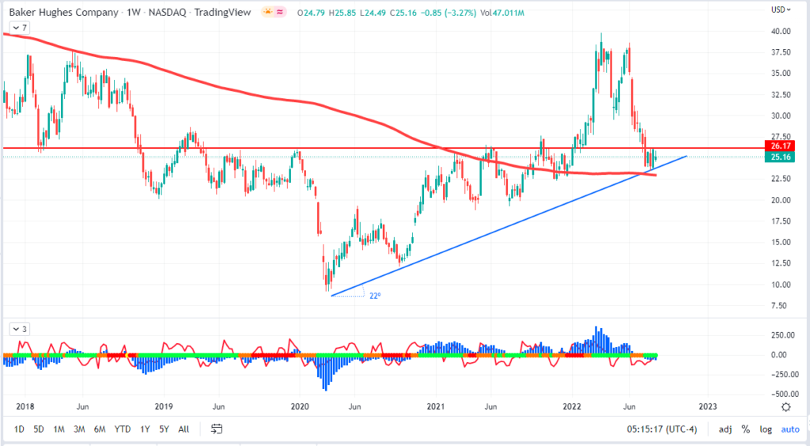This screenshot has width=810, height=446.
Task: Select the 1Y time range
Action: click(146, 429)
